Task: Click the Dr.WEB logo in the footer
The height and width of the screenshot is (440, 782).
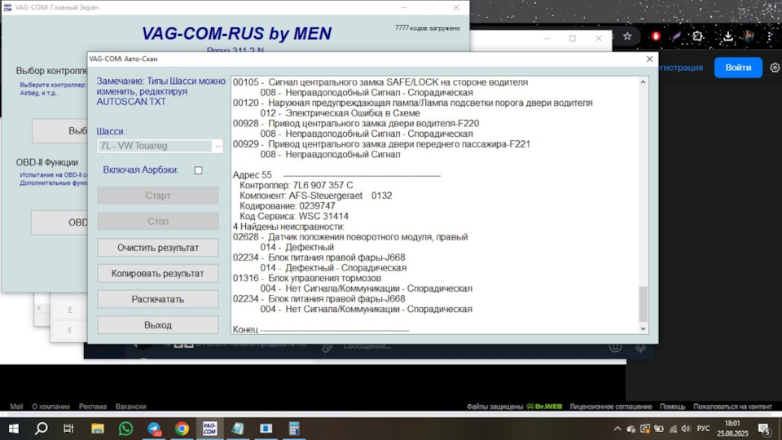Action: click(544, 407)
